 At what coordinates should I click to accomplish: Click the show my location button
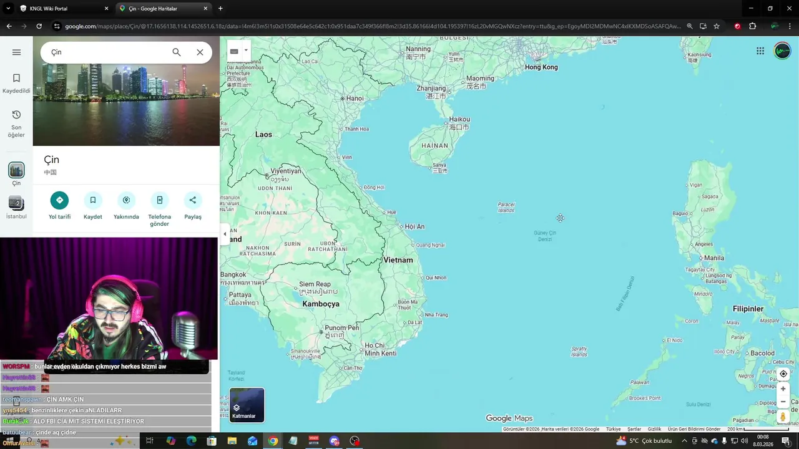783,374
